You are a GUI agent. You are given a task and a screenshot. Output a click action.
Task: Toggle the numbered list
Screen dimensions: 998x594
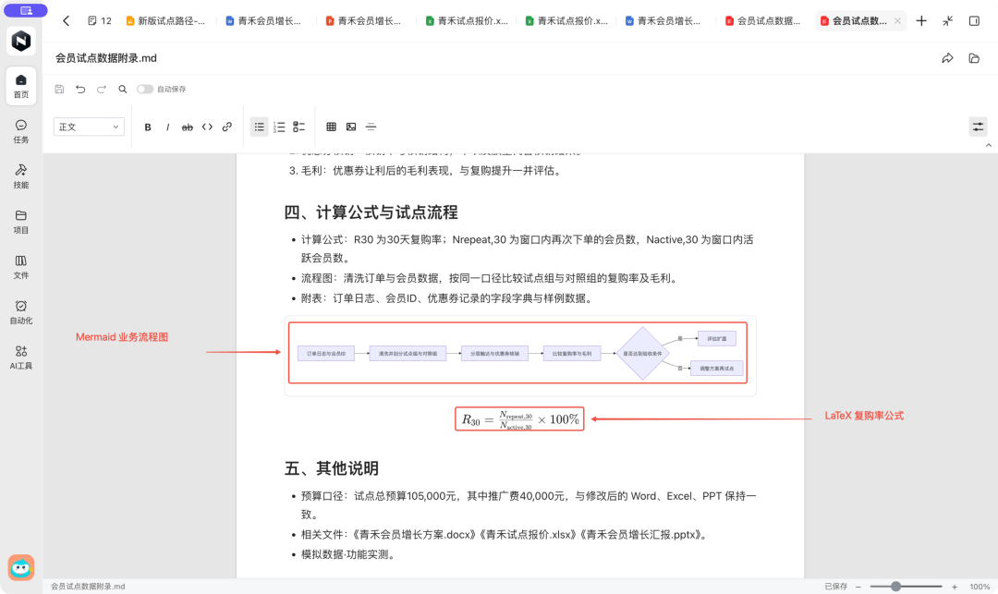pyautogui.click(x=279, y=127)
